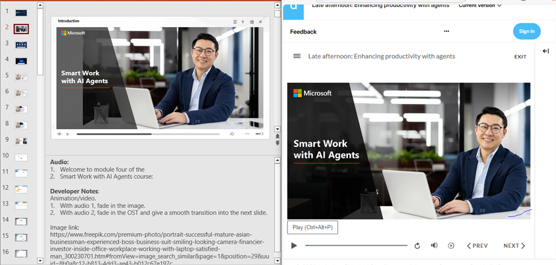
Task: Select slide 8 thumbnail in PowerPoint
Action: (x=21, y=125)
